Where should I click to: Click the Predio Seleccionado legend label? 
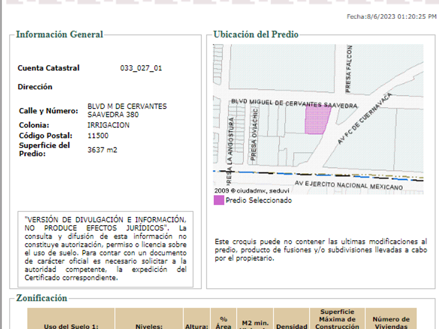(259, 201)
